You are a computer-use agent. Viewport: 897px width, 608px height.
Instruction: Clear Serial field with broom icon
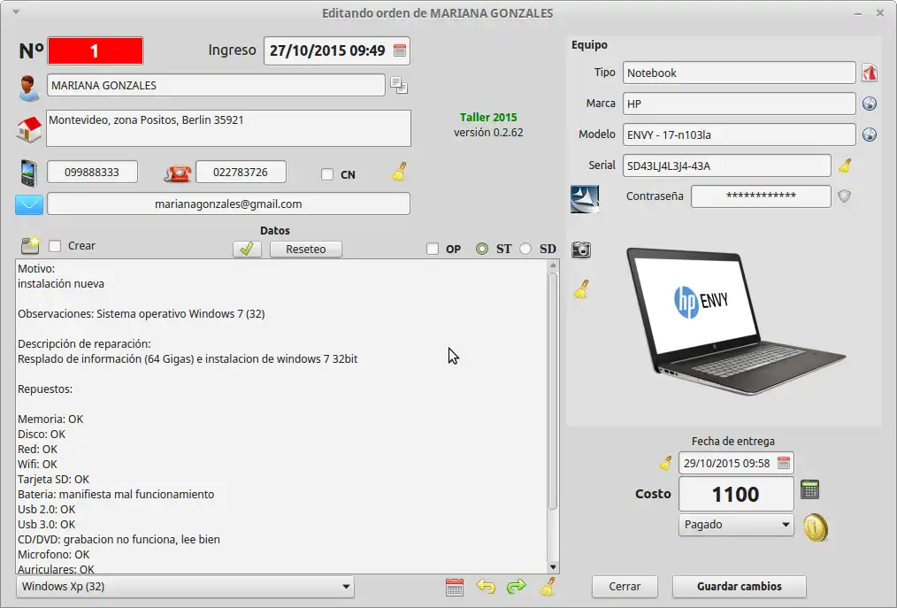(x=845, y=165)
